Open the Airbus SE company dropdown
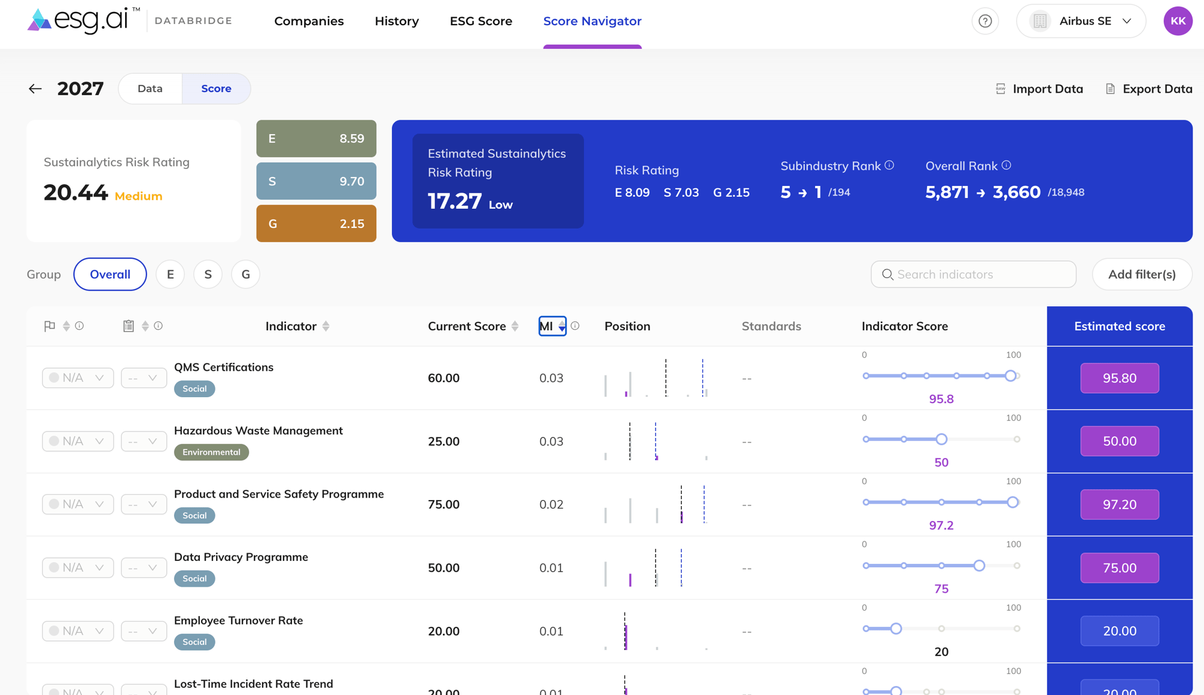 point(1081,21)
